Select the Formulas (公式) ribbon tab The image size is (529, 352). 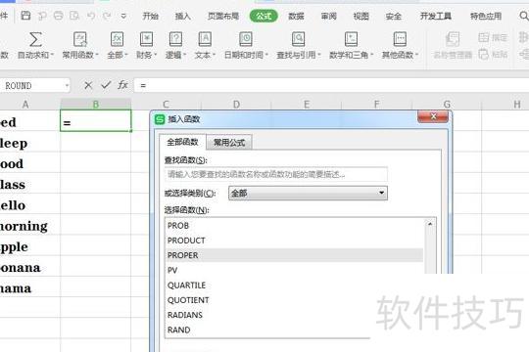(x=264, y=16)
